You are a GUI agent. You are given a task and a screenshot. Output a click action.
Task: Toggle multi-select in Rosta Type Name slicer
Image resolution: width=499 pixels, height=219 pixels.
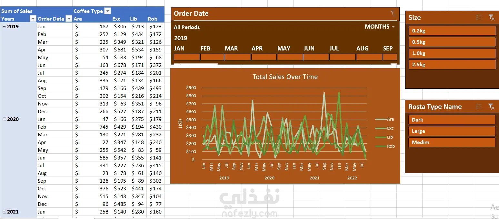(x=479, y=106)
